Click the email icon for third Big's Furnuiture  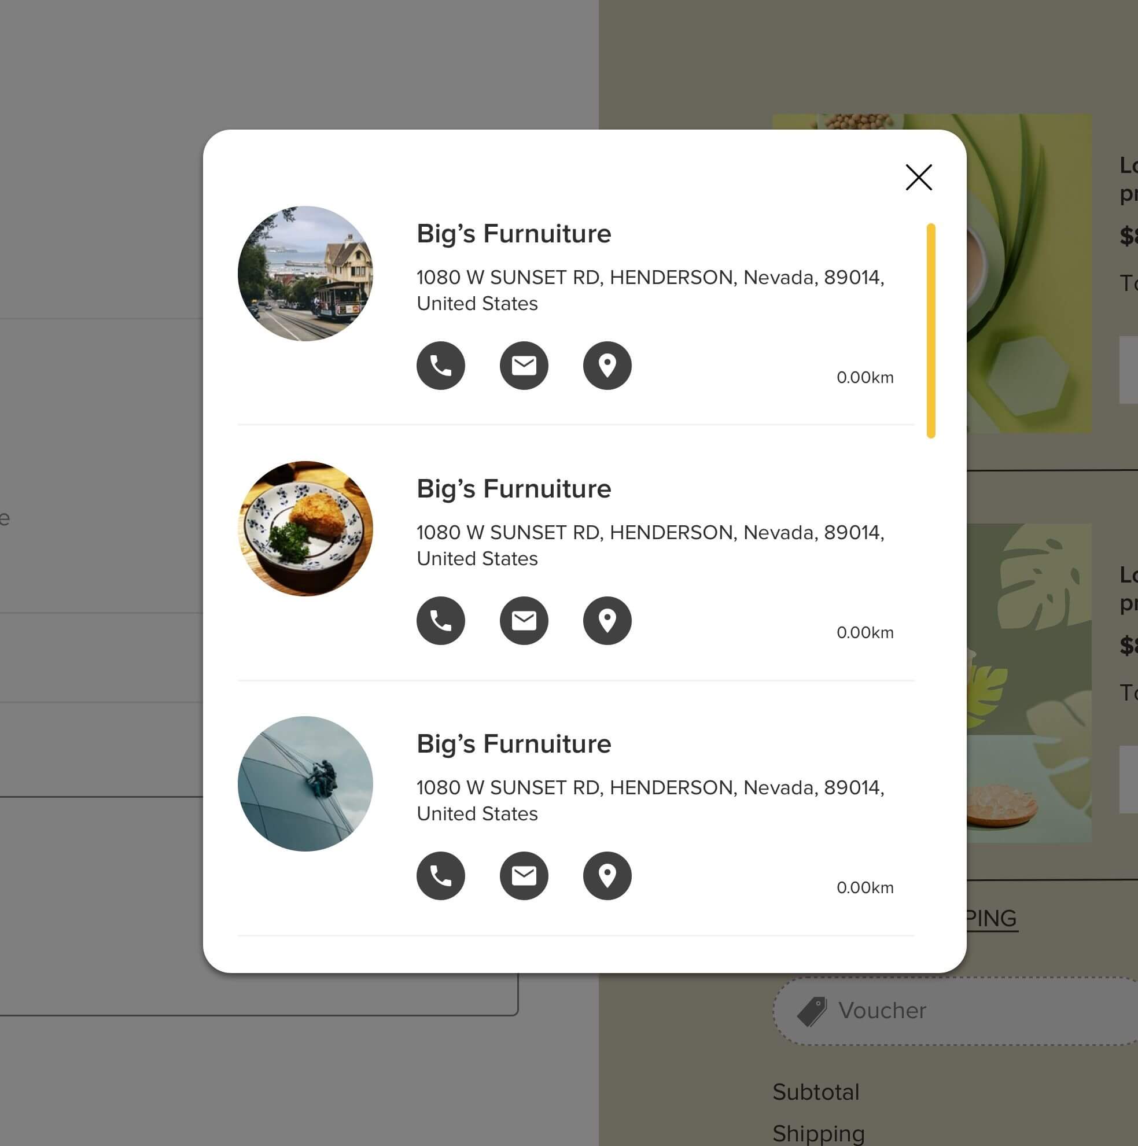523,875
